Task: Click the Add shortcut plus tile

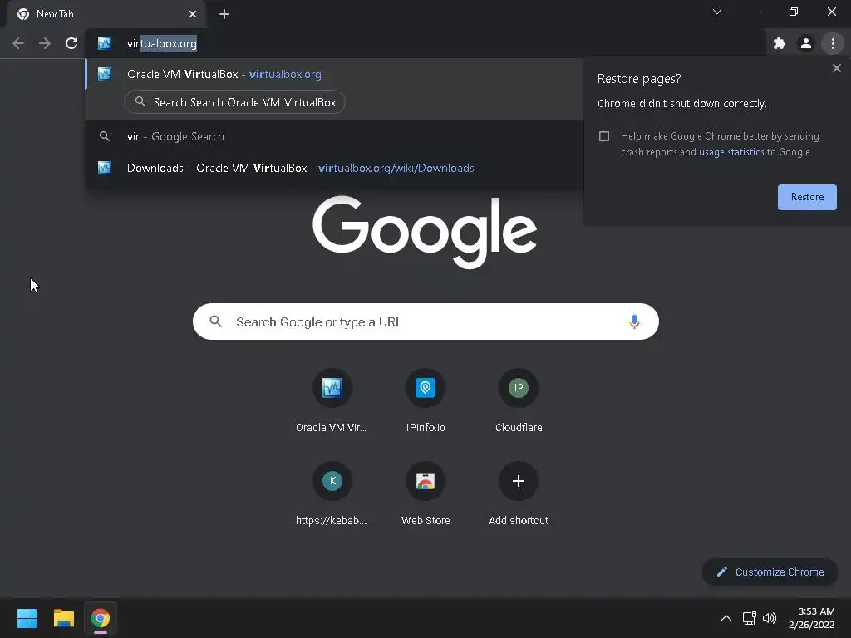Action: pyautogui.click(x=519, y=494)
